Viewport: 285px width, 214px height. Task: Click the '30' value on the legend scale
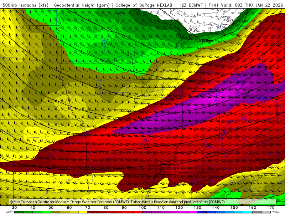click(x=14, y=208)
